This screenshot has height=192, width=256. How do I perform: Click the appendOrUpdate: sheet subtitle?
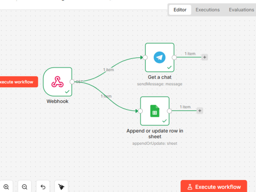tap(155, 143)
